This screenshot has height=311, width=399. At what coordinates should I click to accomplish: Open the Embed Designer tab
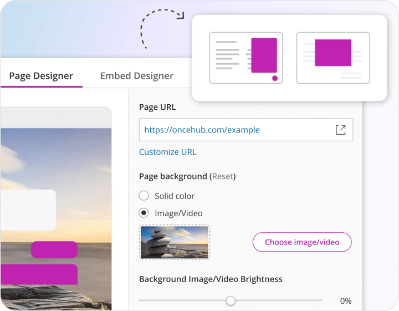(x=136, y=76)
